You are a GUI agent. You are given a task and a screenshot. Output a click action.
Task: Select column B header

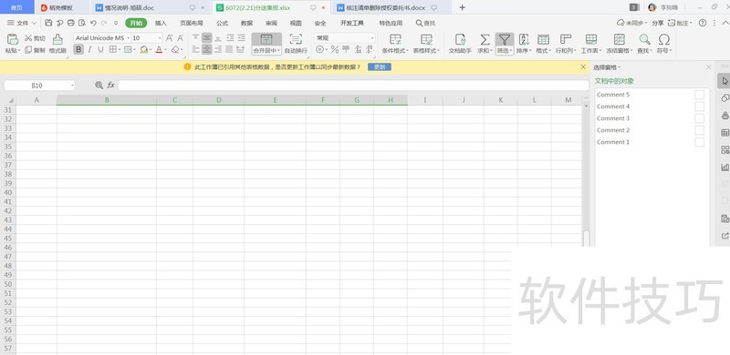coord(107,100)
